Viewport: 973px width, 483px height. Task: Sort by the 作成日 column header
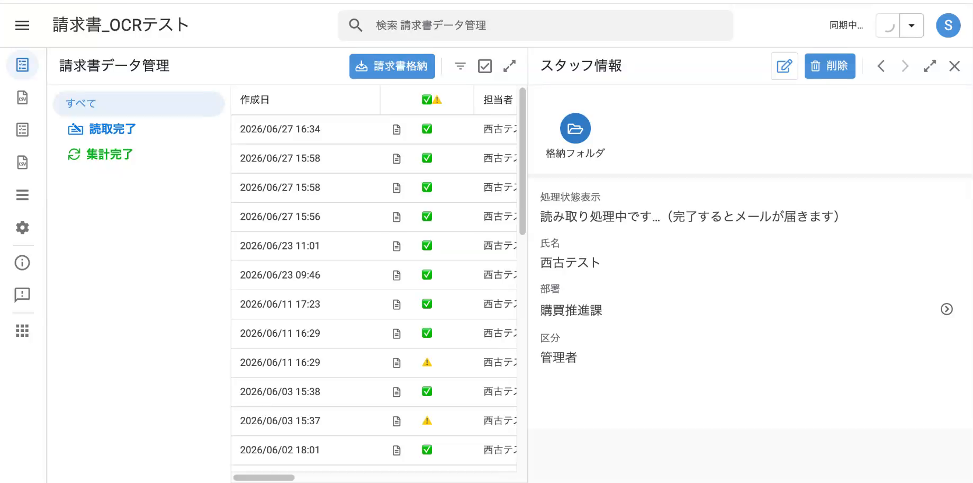(305, 100)
